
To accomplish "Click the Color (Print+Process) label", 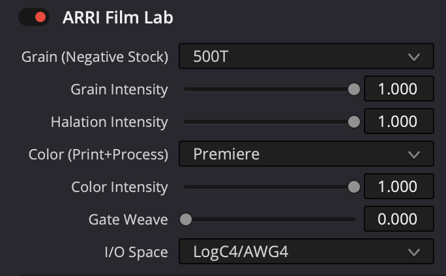I will [x=98, y=154].
